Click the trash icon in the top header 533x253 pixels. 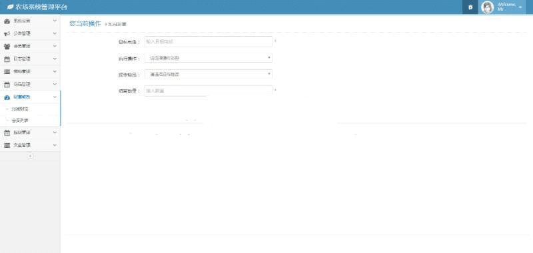pyautogui.click(x=470, y=7)
